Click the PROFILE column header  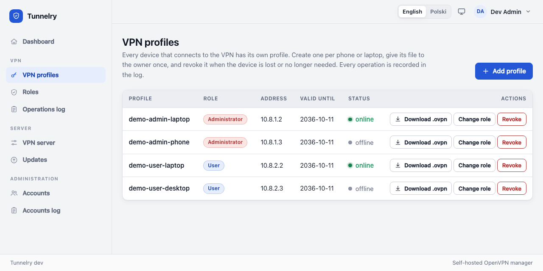click(140, 99)
